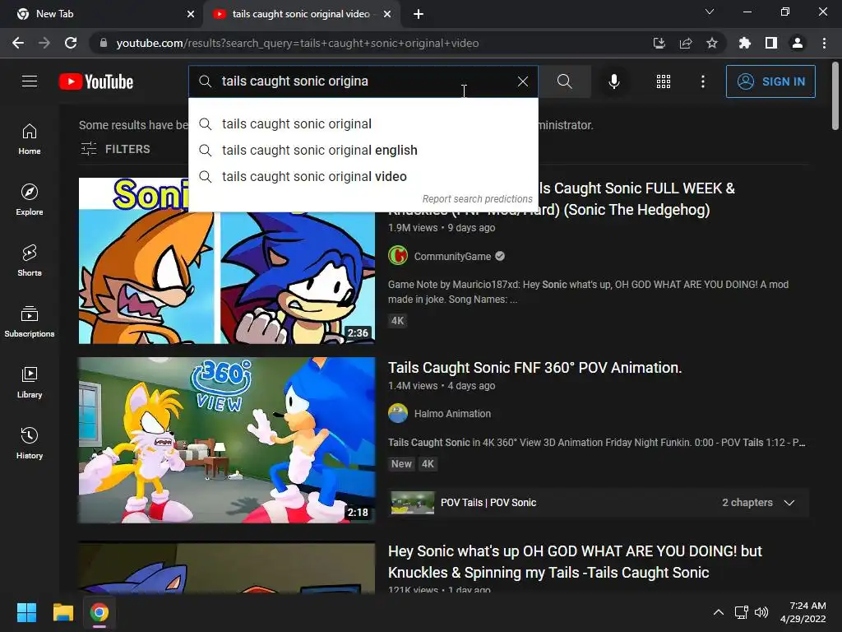Click the SIGN IN button
Screen dimensions: 842x632
point(770,81)
